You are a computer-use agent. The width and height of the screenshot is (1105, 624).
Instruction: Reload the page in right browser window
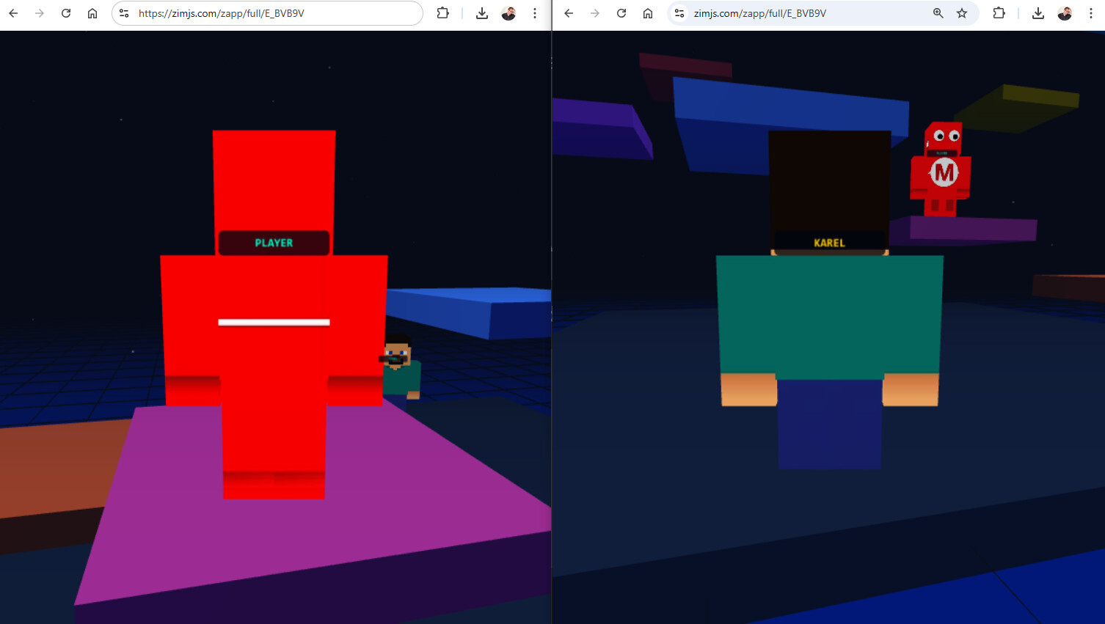[x=621, y=13]
